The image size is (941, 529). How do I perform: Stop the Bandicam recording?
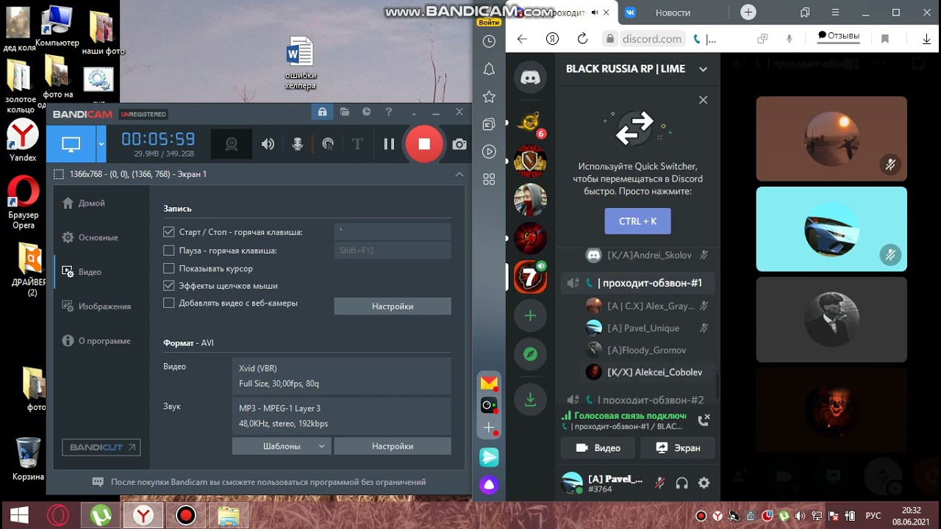pos(424,144)
